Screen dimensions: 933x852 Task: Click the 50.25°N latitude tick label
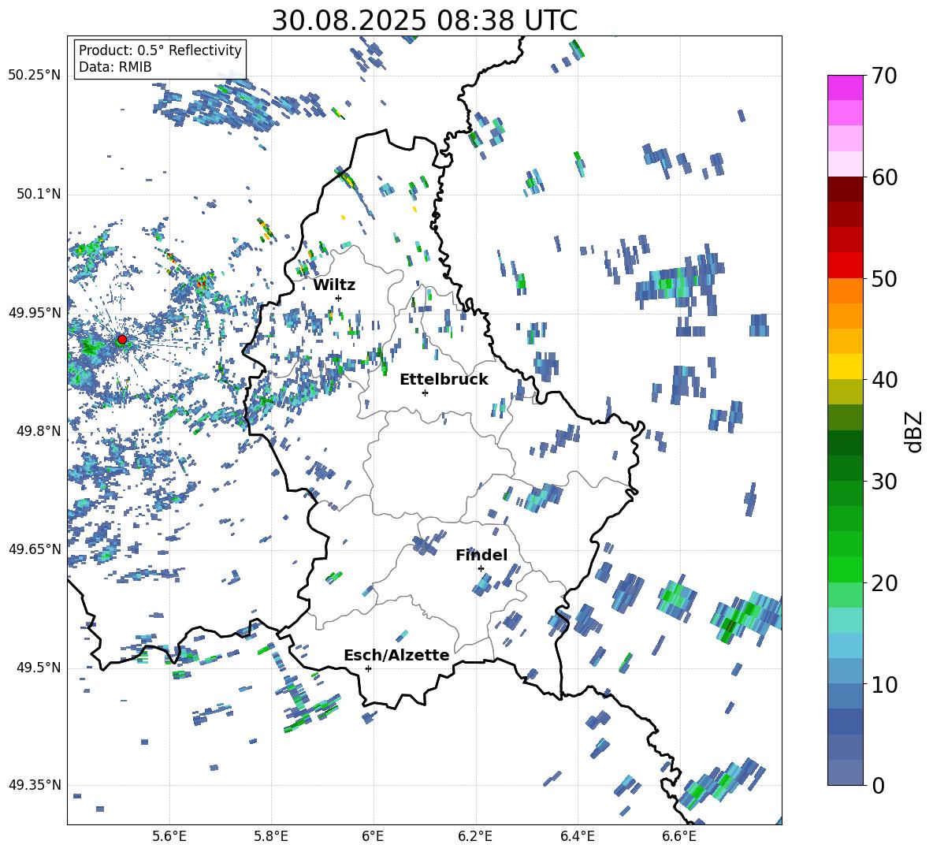coord(35,76)
